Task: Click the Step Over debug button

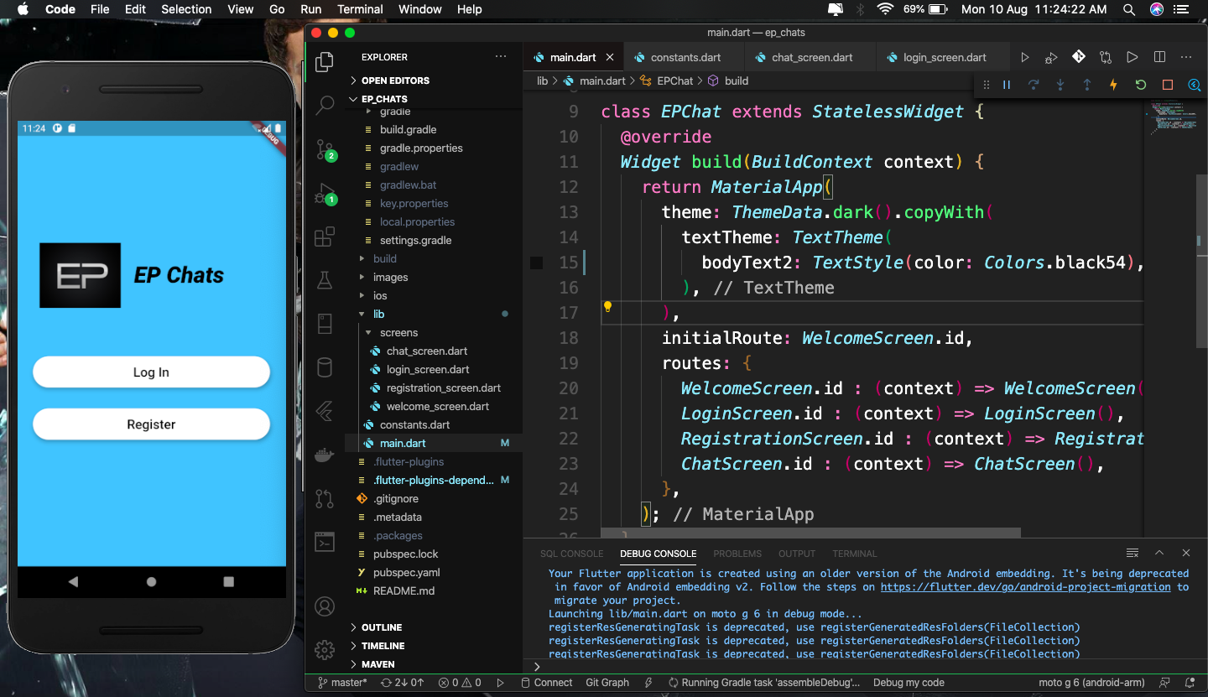Action: point(1034,85)
